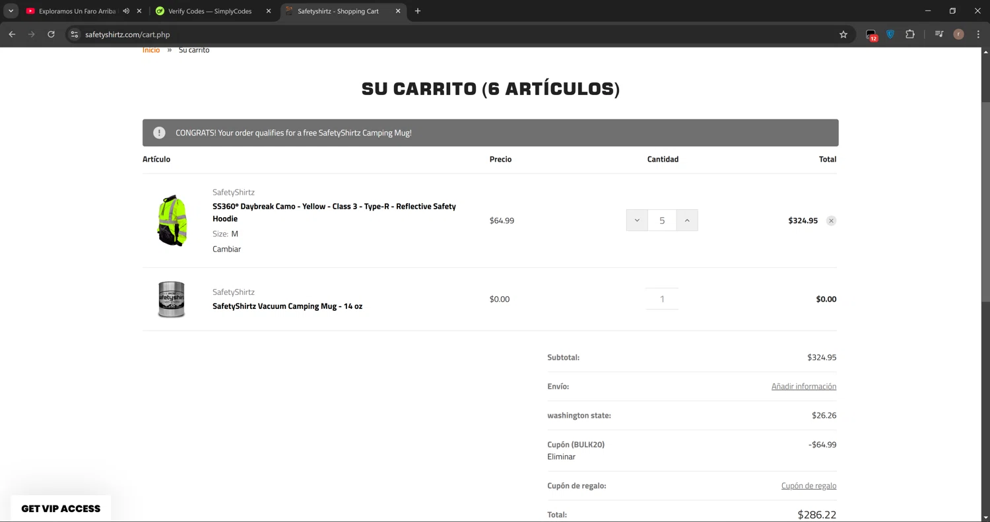
Task: Open the media control icon in toolbar
Action: click(x=939, y=34)
